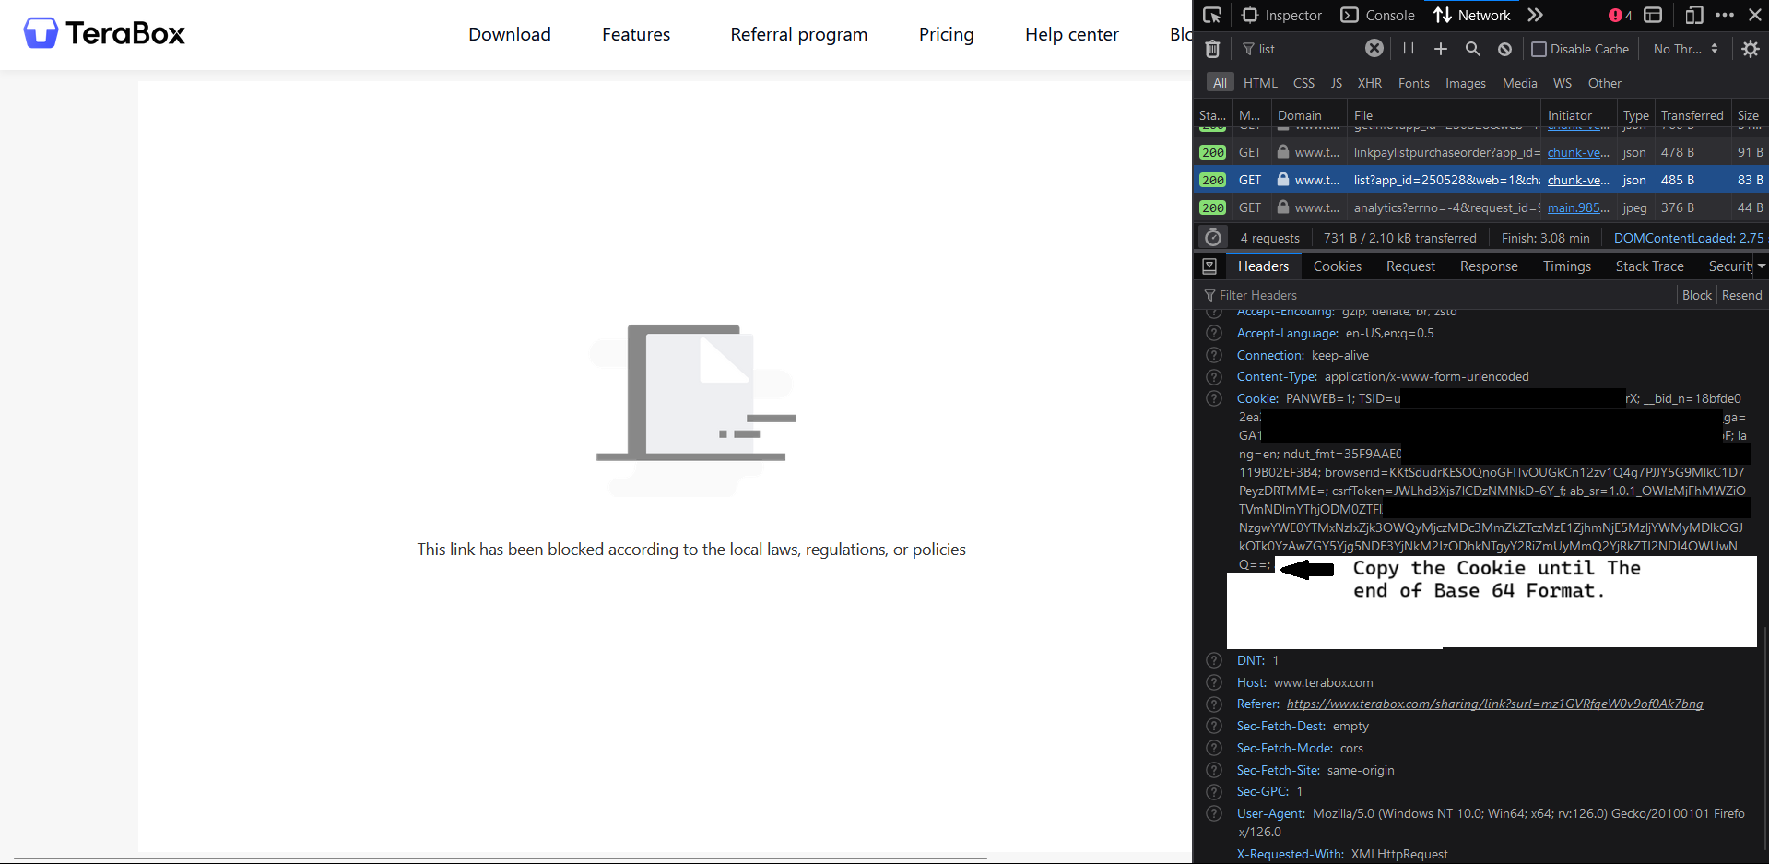Clear the filter text with X button

[1374, 48]
